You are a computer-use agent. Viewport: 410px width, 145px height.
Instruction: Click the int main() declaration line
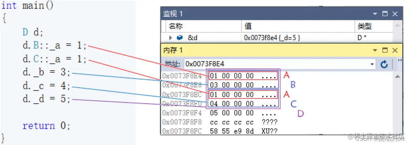28,5
